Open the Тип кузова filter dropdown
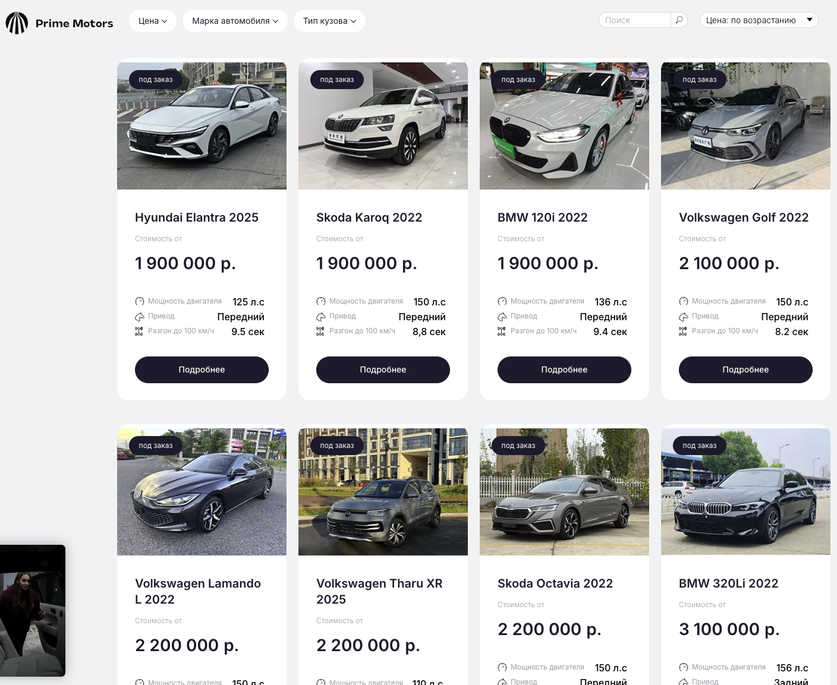 pyautogui.click(x=329, y=21)
